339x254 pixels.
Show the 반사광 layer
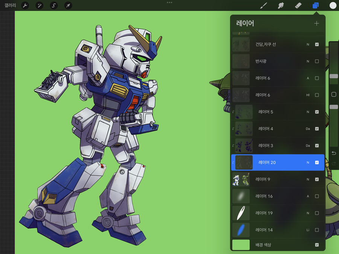[x=317, y=61]
